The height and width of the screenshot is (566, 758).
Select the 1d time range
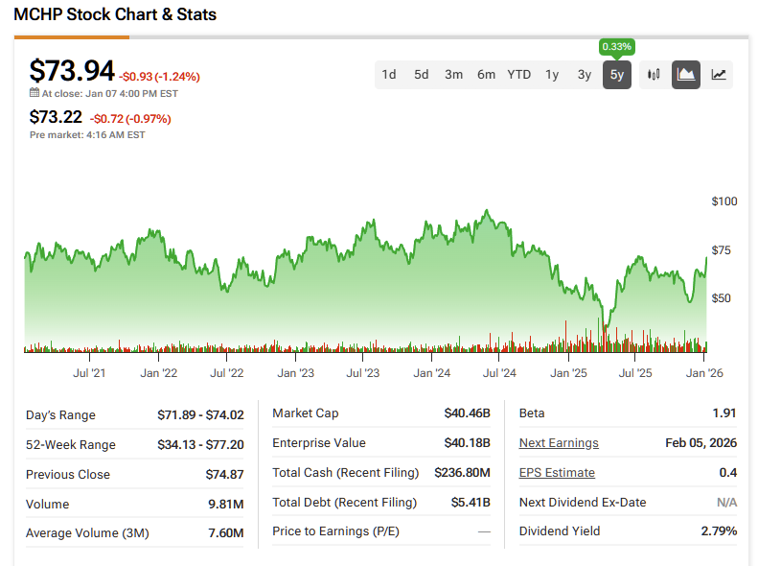pyautogui.click(x=389, y=75)
